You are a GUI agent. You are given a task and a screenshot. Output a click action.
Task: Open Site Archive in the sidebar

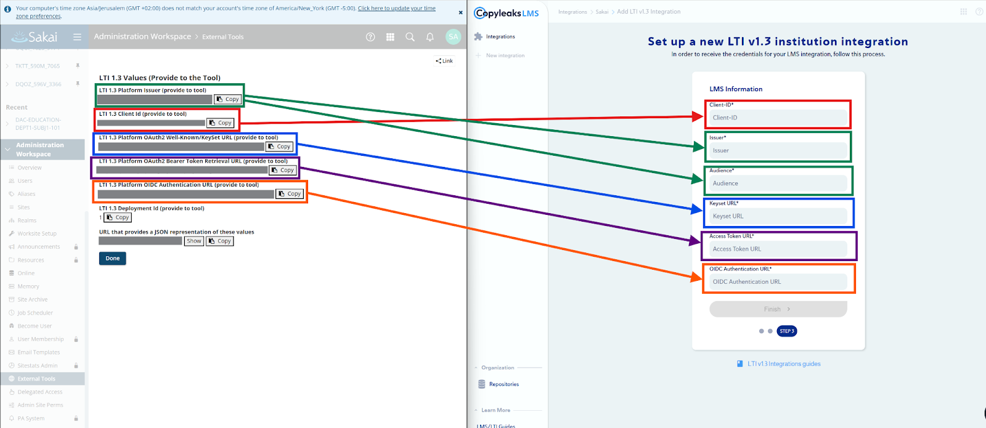pyautogui.click(x=32, y=300)
